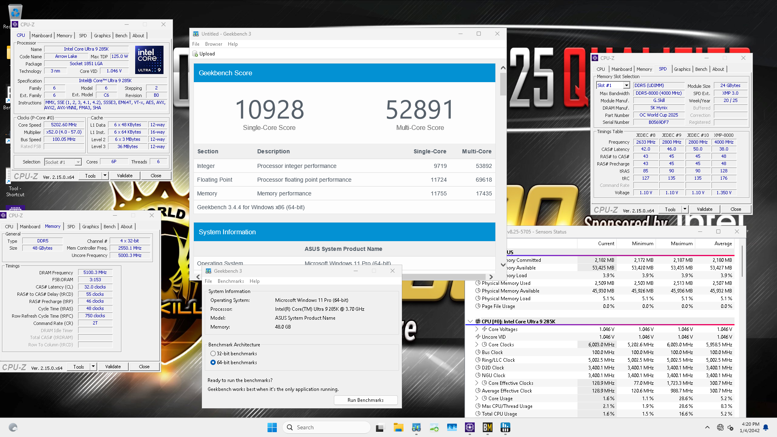Click the Geekbench glasses taskbar icon
Viewport: 777px width, 437px height.
pos(416,427)
